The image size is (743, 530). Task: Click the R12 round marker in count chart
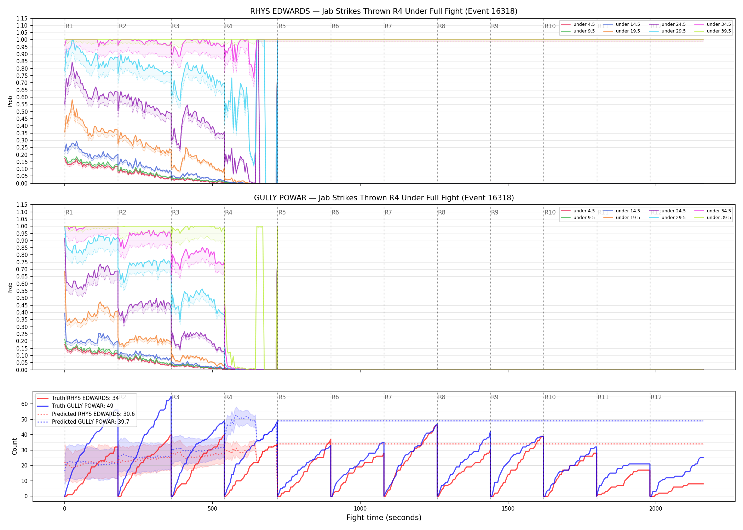[656, 397]
